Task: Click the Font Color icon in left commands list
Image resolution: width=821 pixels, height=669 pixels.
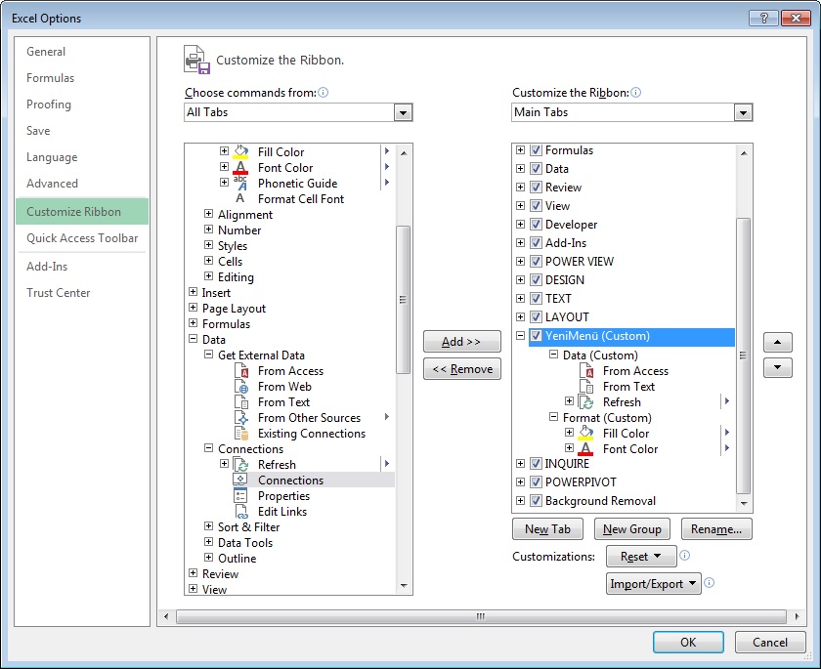Action: (x=240, y=167)
